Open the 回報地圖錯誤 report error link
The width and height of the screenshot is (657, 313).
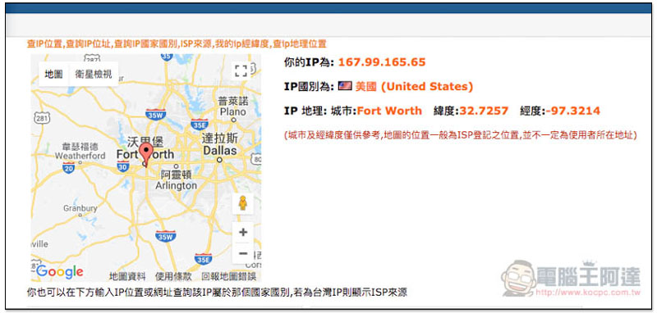coord(229,276)
